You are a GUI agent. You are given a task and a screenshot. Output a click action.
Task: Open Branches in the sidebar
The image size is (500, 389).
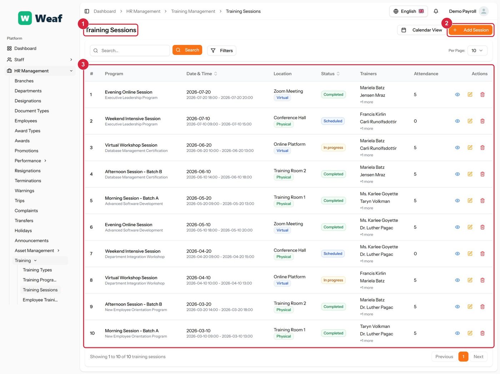(x=24, y=81)
